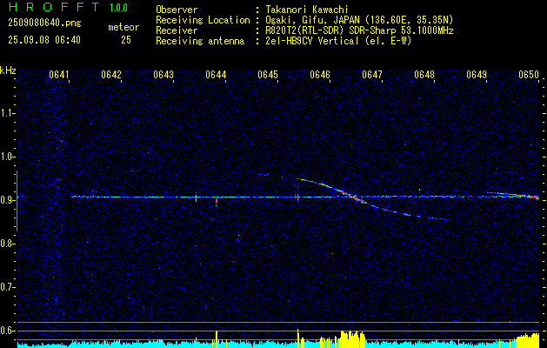
Task: Click the 0646 time marker
Action: click(320, 75)
